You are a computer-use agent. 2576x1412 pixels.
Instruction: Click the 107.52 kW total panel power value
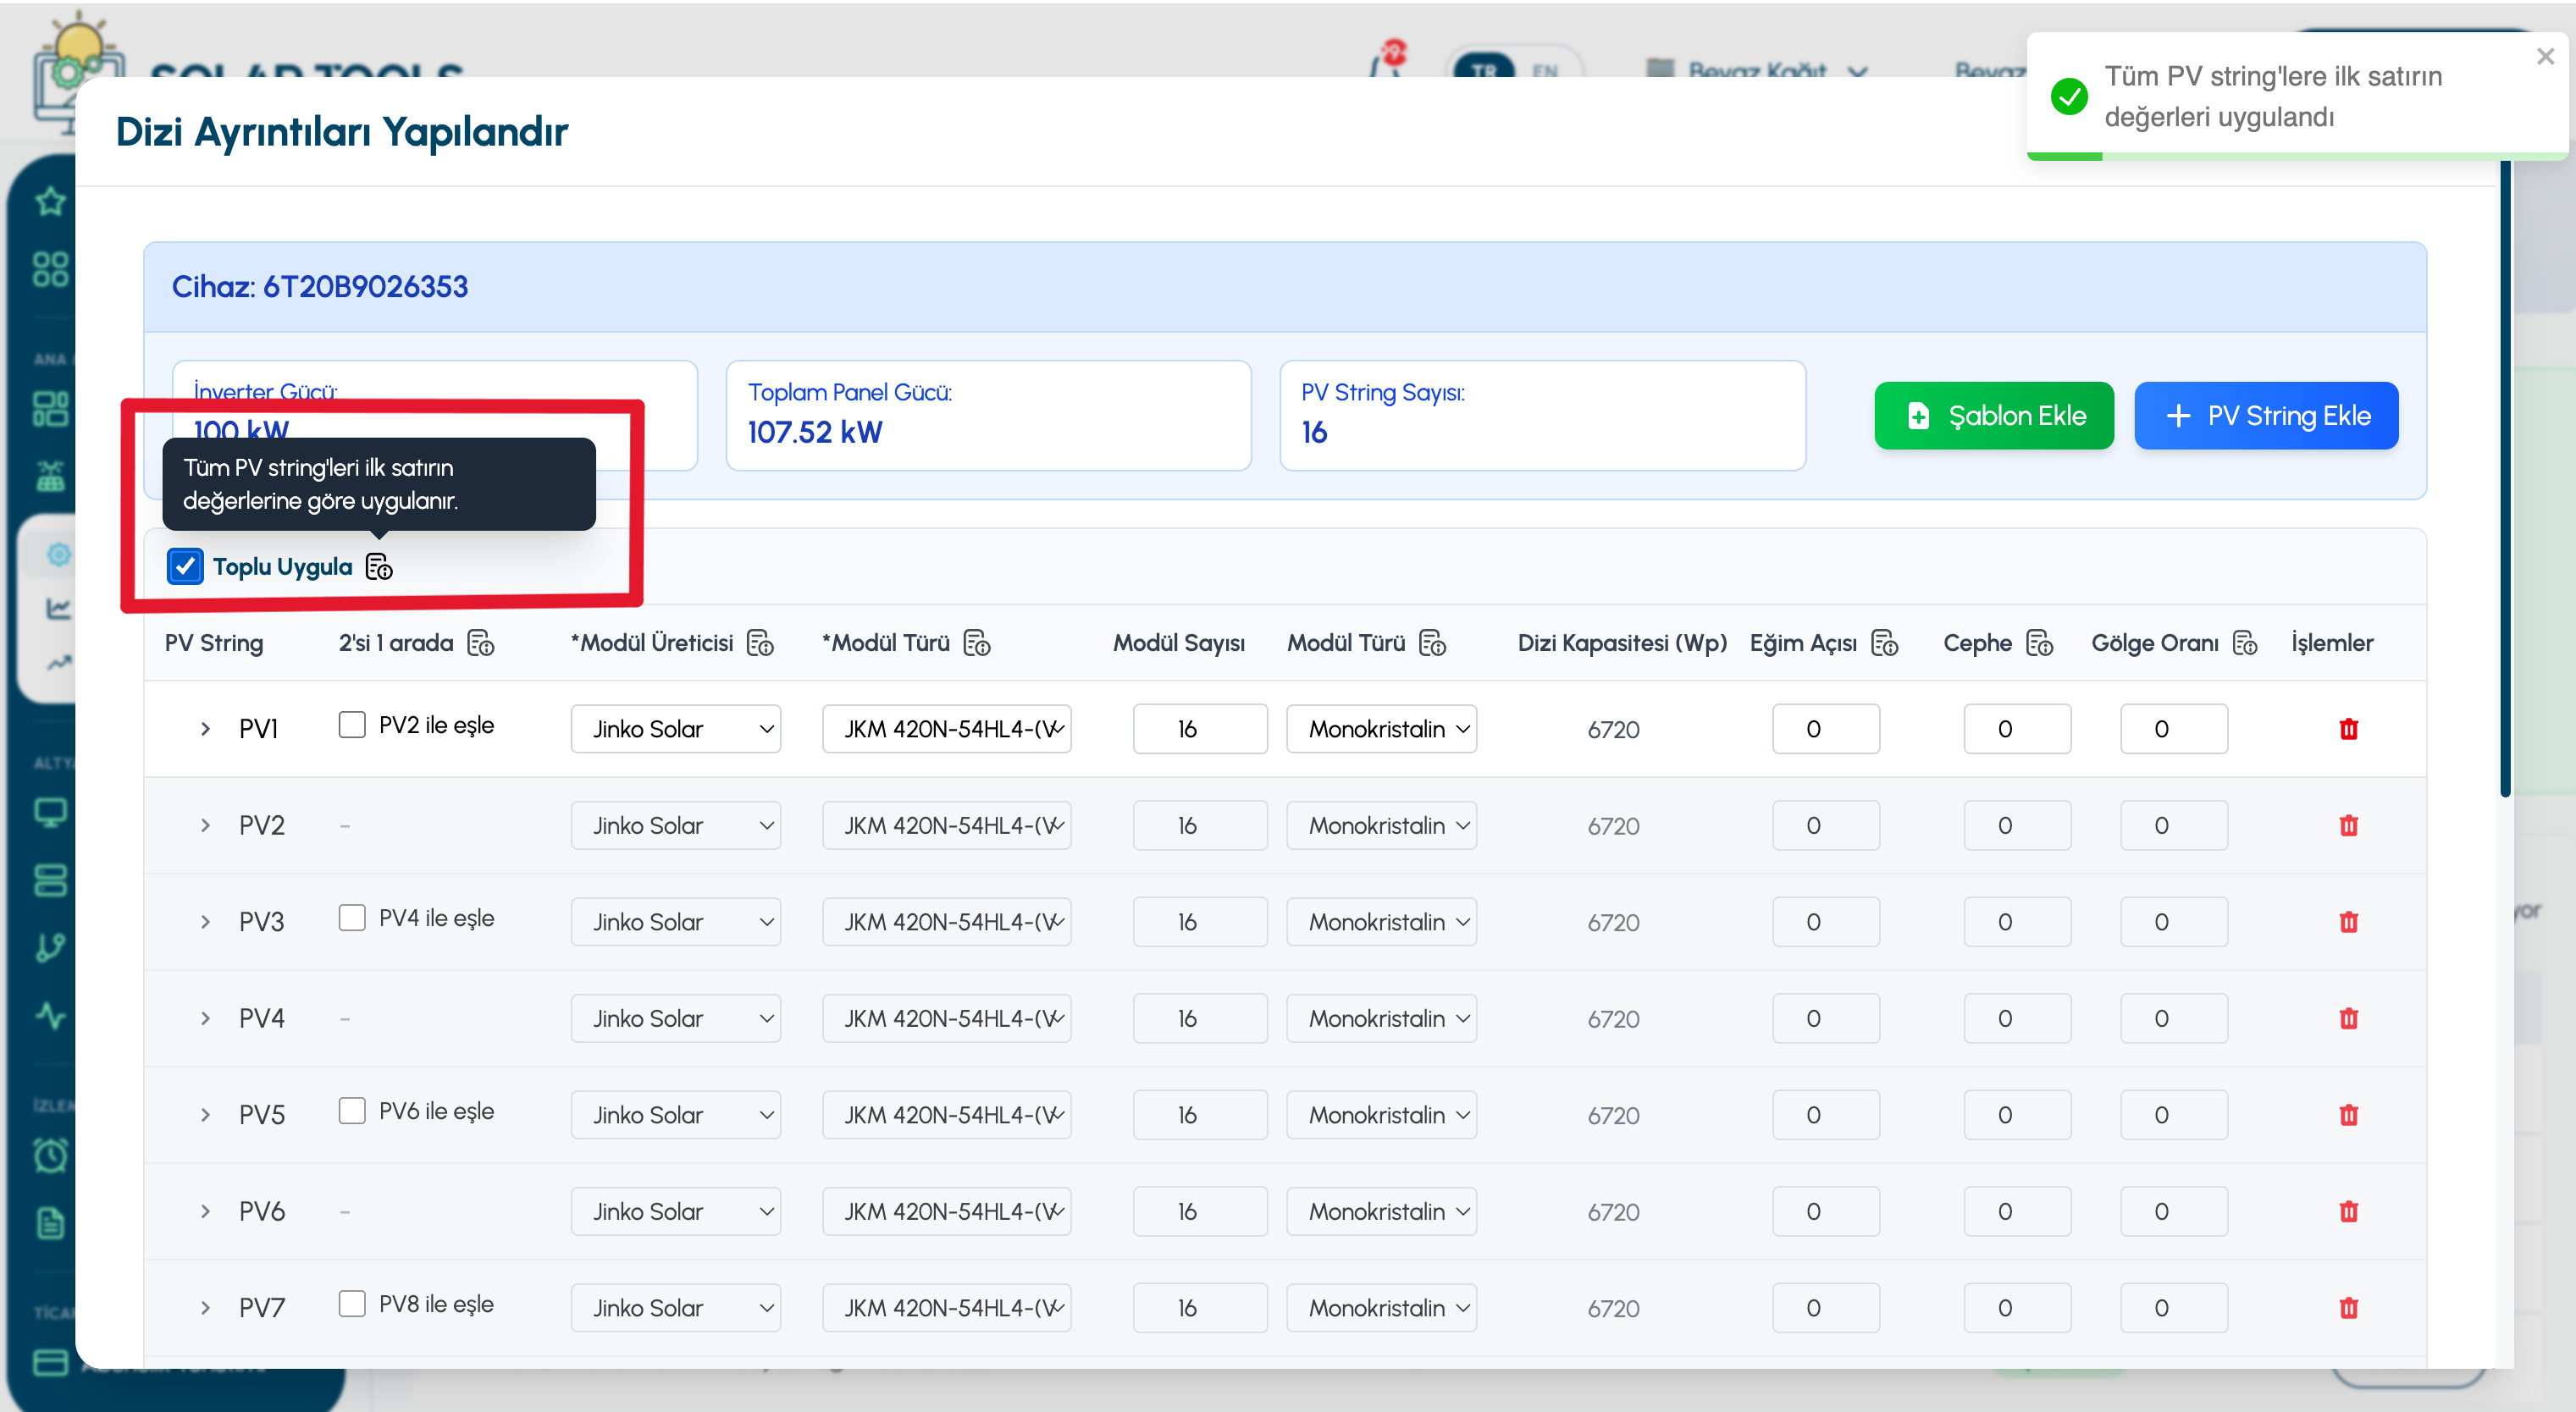click(x=815, y=432)
